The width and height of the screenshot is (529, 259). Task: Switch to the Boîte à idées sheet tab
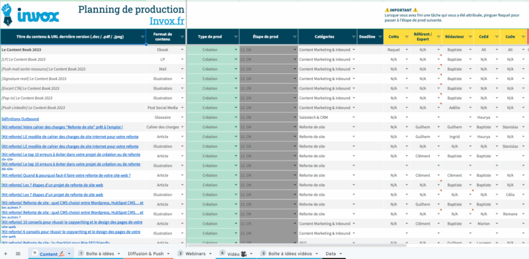tap(100, 254)
